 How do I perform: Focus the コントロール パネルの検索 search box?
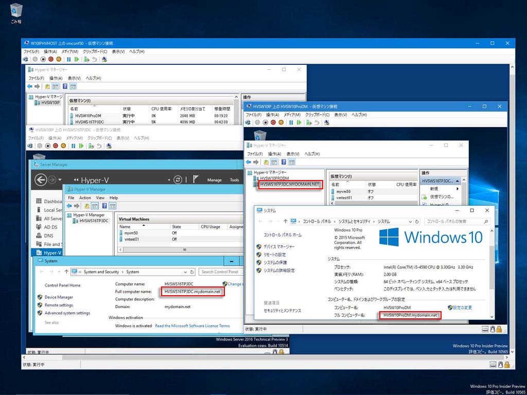[x=457, y=221]
